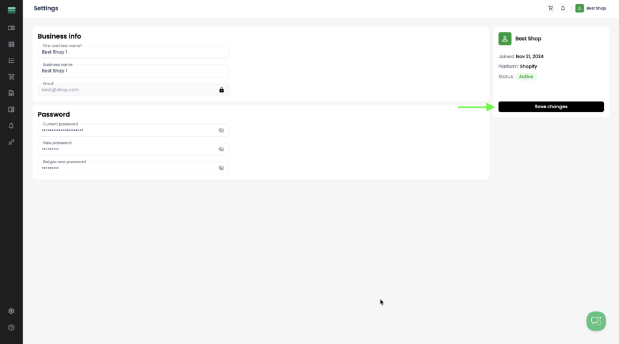Open the wallet icon in sidebar
This screenshot has width=619, height=344.
11,109
